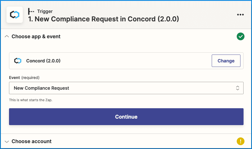Click the Event field label
This screenshot has height=149, width=252.
(x=14, y=78)
